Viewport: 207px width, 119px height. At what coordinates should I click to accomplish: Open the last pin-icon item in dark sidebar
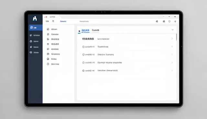click(34, 52)
